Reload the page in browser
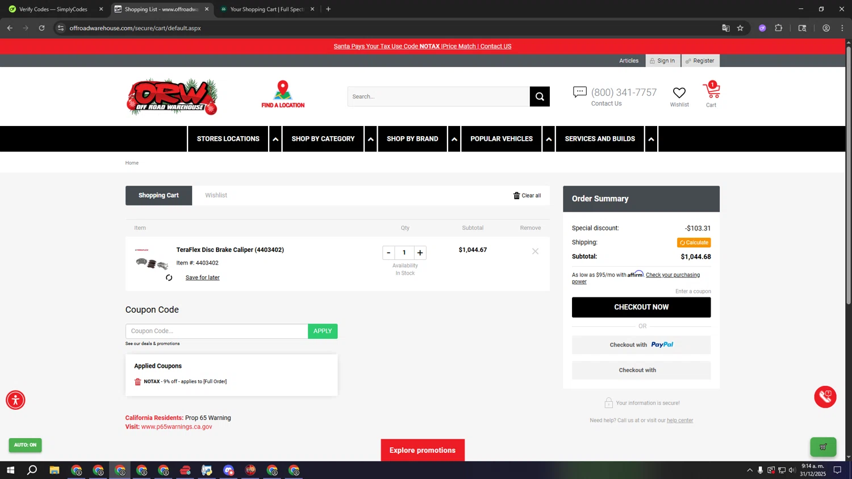Viewport: 852px width, 479px height. (41, 28)
